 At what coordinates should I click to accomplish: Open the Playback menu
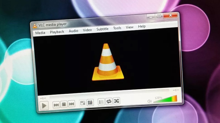pyautogui.click(x=57, y=32)
